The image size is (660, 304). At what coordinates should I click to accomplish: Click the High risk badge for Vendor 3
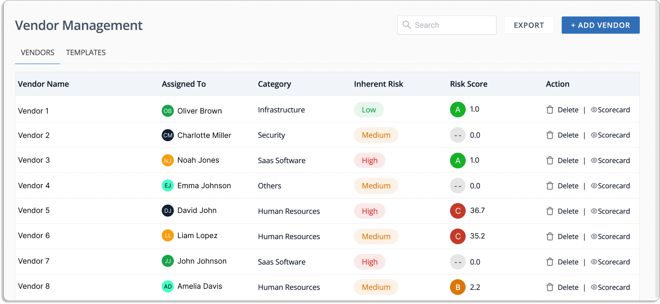(x=370, y=160)
